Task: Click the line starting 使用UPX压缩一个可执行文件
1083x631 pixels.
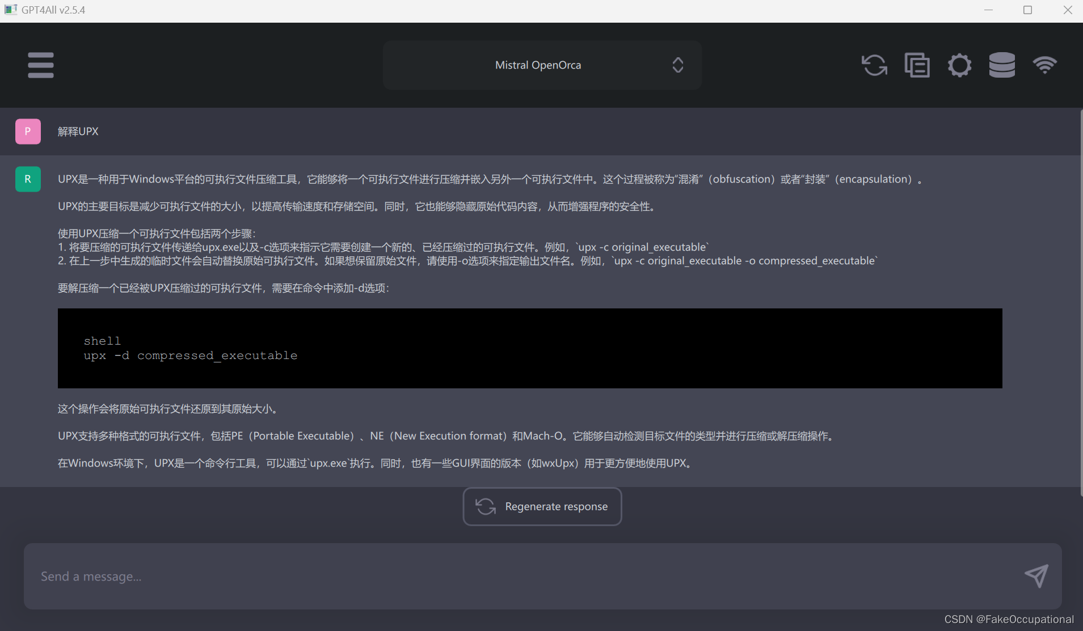Action: [x=157, y=234]
